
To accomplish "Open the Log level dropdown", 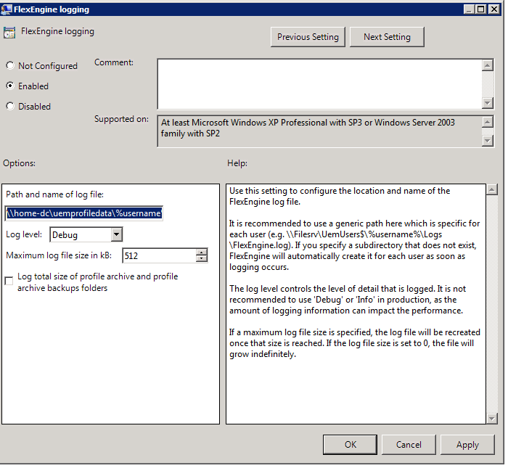I will click(116, 234).
